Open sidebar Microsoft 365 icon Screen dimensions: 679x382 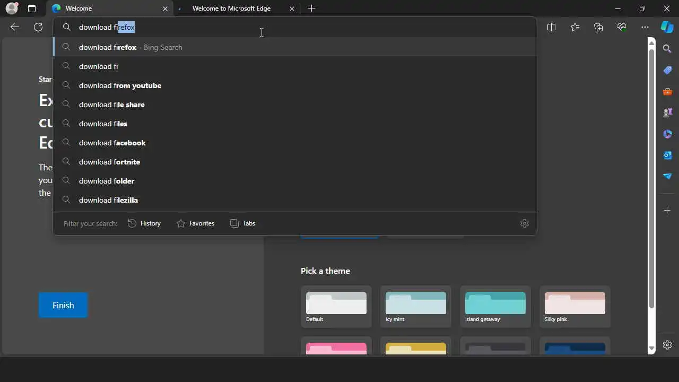[667, 134]
